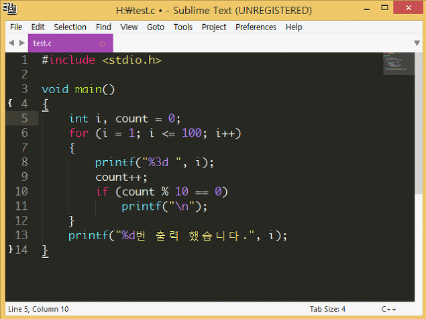Open the Project menu
Image resolution: width=426 pixels, height=319 pixels.
coord(214,27)
